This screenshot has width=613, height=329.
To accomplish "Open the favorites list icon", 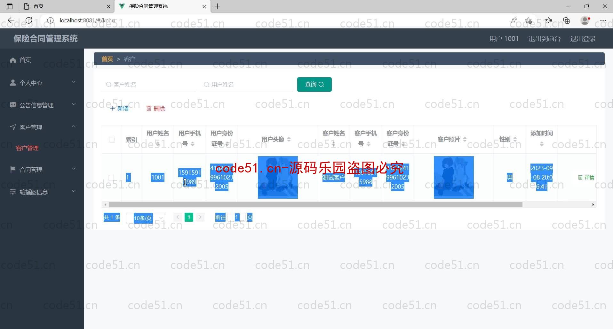I will tap(549, 20).
